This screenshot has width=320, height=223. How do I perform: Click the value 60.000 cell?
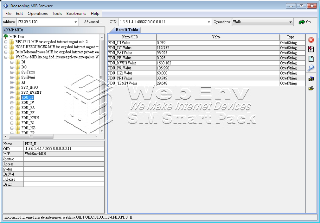pos(218,73)
